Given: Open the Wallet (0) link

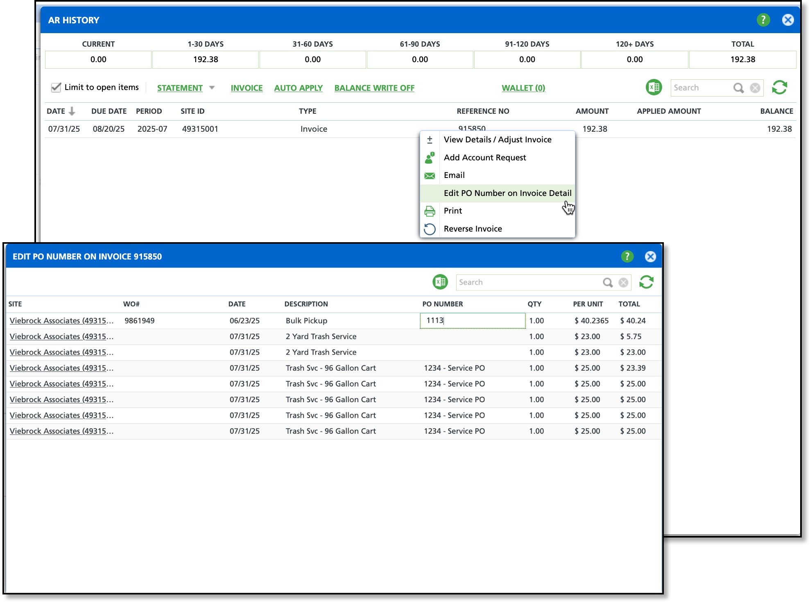Looking at the screenshot, I should pos(523,88).
